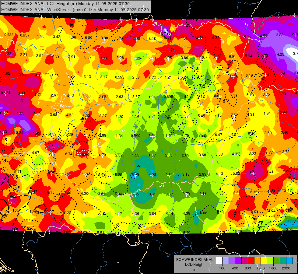298x274 pixels.
Task: Click the legend scale value "800"
Action: point(248,268)
